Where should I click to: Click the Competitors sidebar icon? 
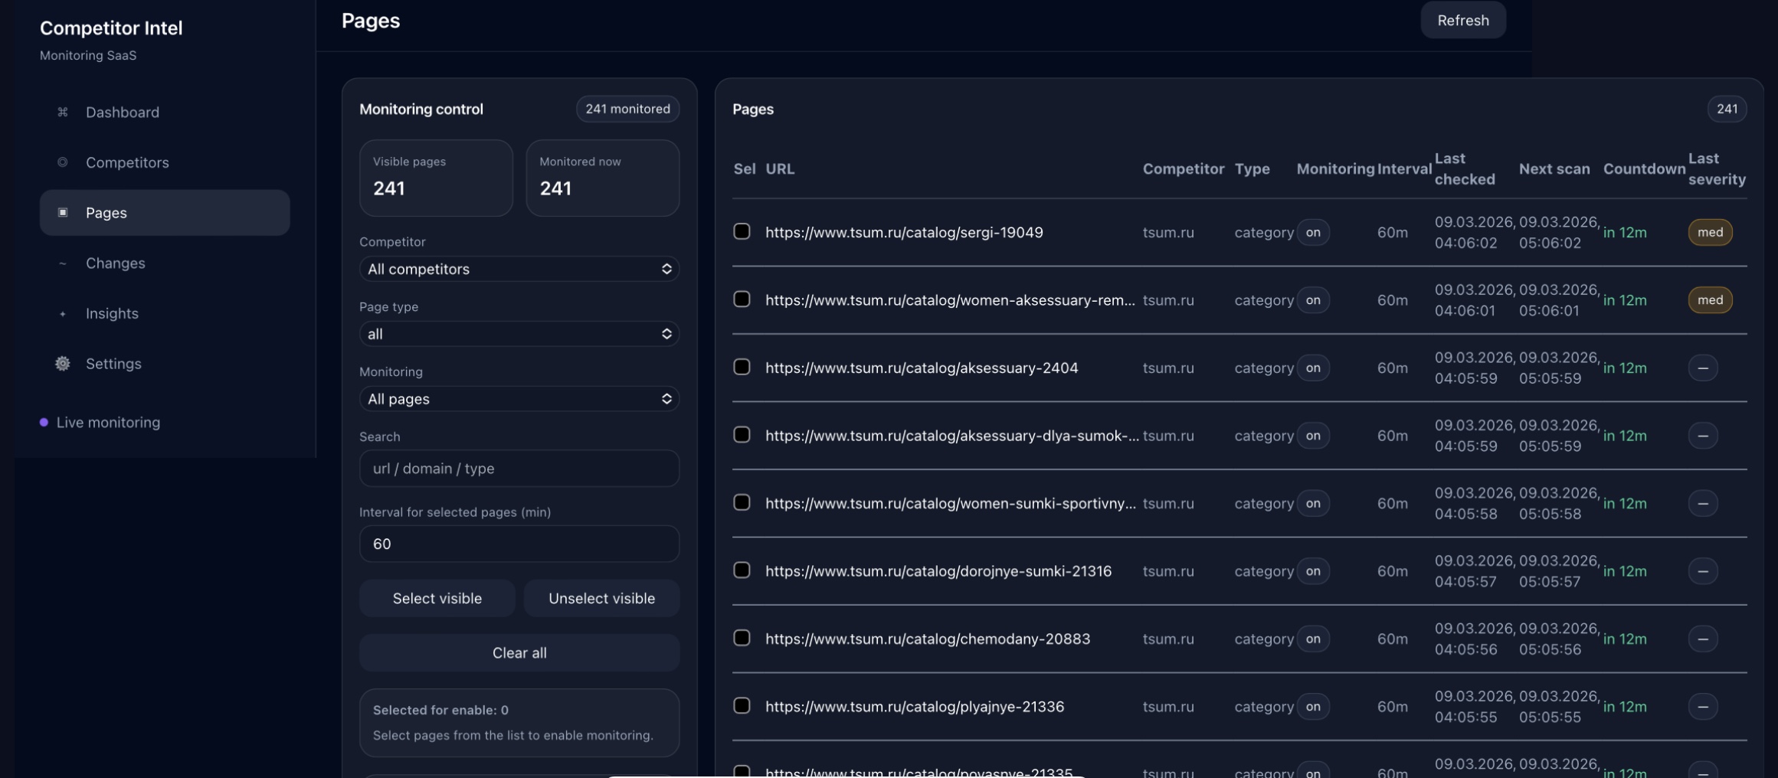63,162
